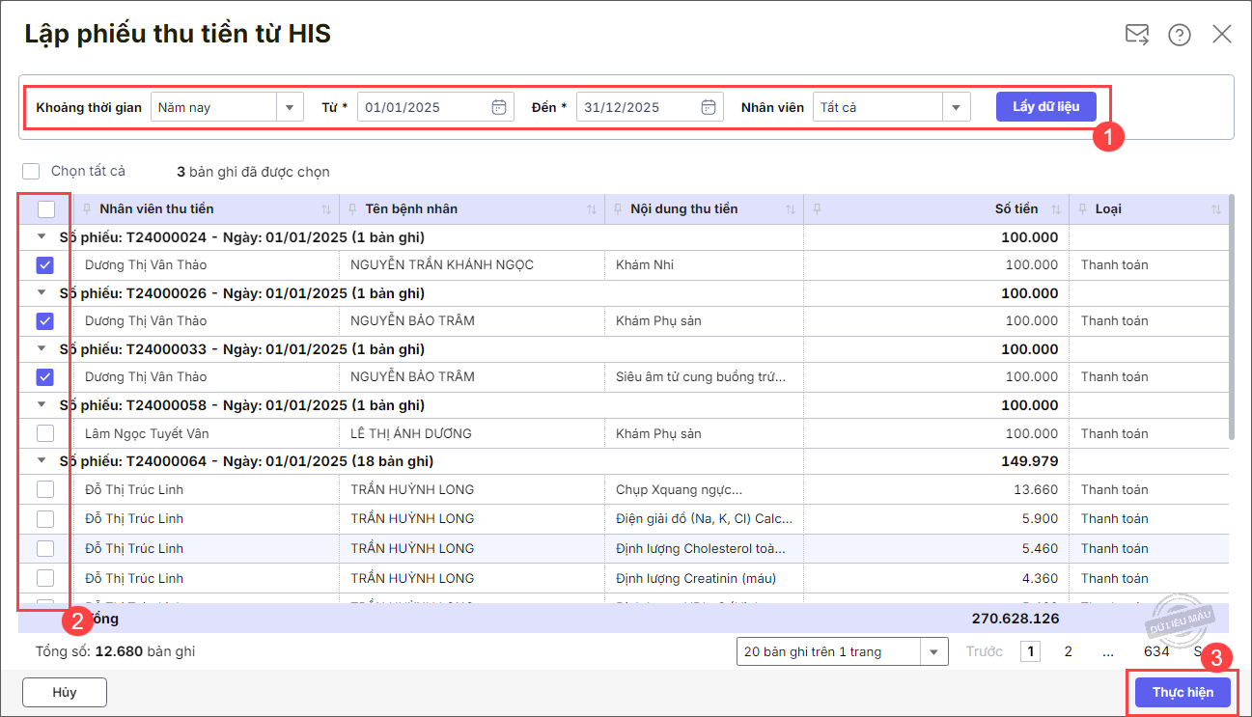Click the amount 5.900
Viewport: 1252px width, 717px height.
(1040, 519)
